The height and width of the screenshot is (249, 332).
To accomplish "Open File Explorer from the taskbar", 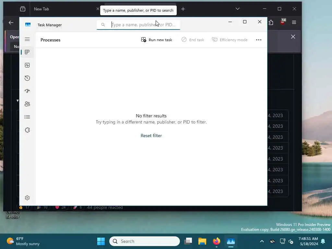I will [202, 241].
